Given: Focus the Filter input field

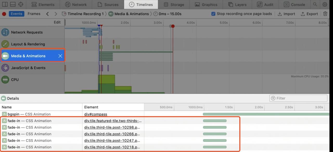Looking at the screenshot, I should tap(298, 98).
